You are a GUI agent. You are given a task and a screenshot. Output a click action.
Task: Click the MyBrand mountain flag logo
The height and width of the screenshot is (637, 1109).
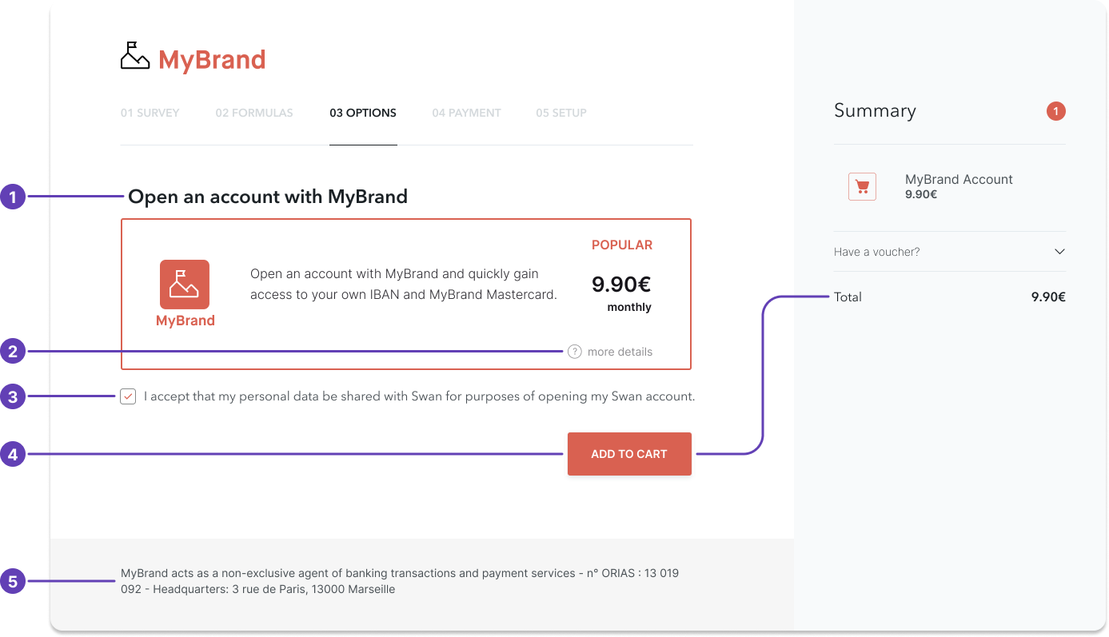click(134, 54)
